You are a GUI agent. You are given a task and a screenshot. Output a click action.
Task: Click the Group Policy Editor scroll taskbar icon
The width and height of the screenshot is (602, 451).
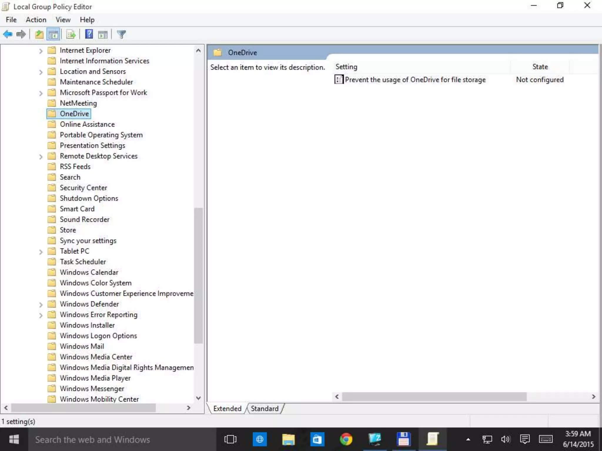[432, 439]
